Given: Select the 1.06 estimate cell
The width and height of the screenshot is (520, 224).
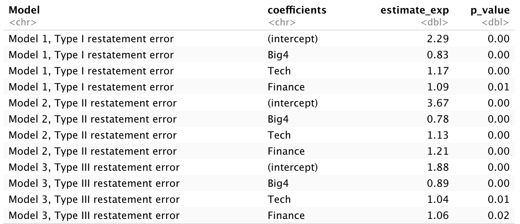Looking at the screenshot, I should [x=439, y=216].
